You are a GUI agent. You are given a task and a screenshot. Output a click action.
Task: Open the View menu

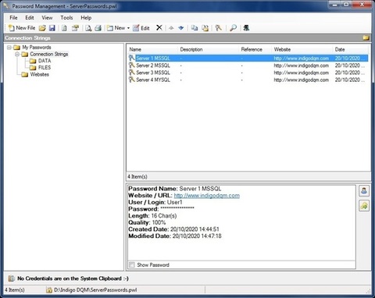[x=47, y=18]
